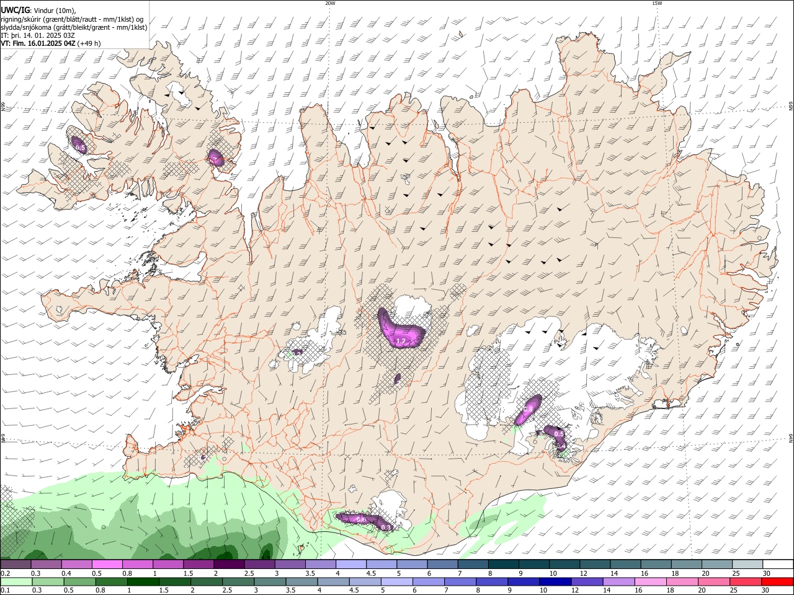Screen dimensions: 794x595
Task: Click the 'rigning/skúrir' legend description line
Action: pyautogui.click(x=72, y=19)
